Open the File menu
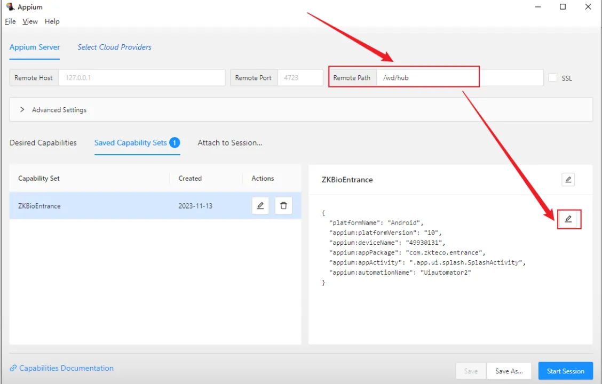The height and width of the screenshot is (384, 602). click(10, 21)
